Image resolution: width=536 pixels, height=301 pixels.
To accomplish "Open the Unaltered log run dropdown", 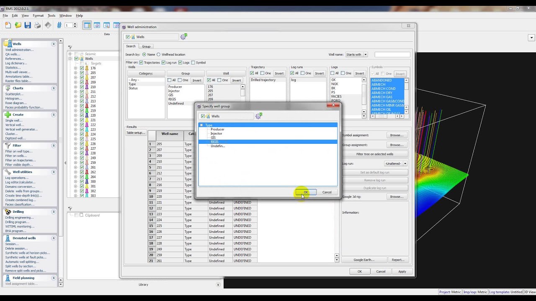I will click(x=396, y=163).
